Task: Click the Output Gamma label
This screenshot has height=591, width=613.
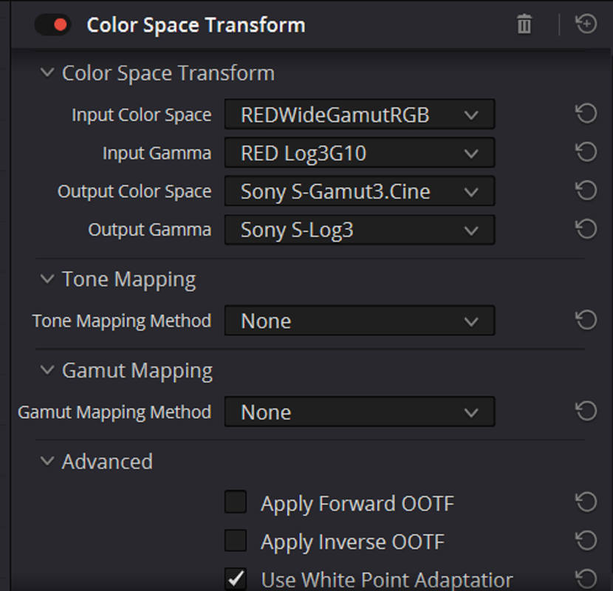Action: [150, 230]
